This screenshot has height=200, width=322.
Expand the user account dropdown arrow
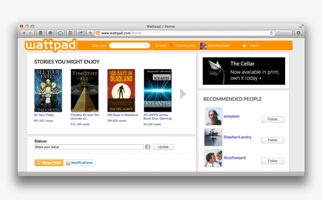click(x=244, y=46)
